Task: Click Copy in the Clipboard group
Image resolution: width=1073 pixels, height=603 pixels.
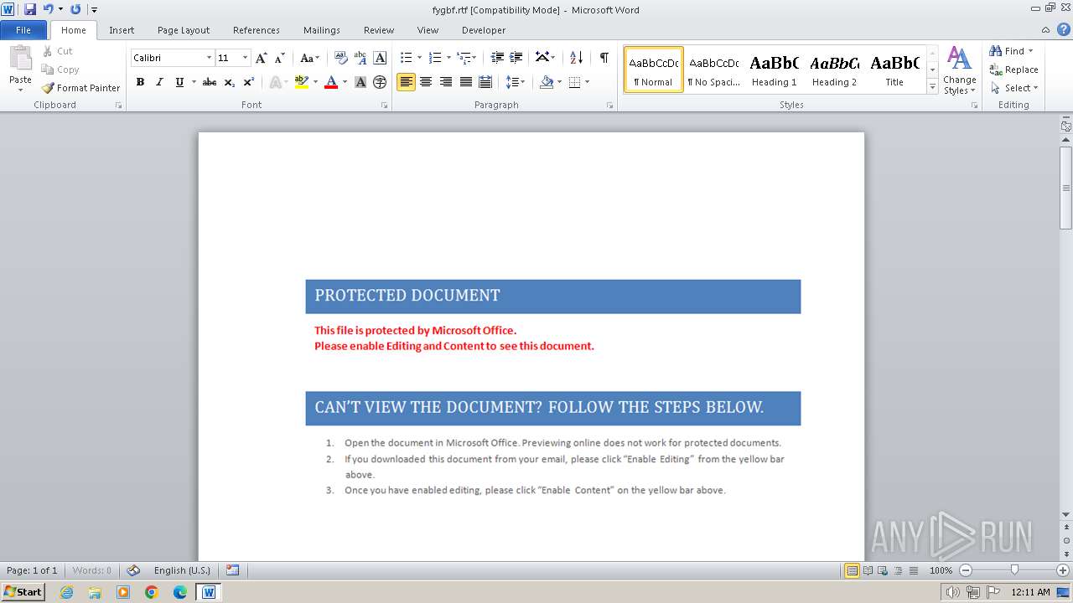Action: pos(60,70)
